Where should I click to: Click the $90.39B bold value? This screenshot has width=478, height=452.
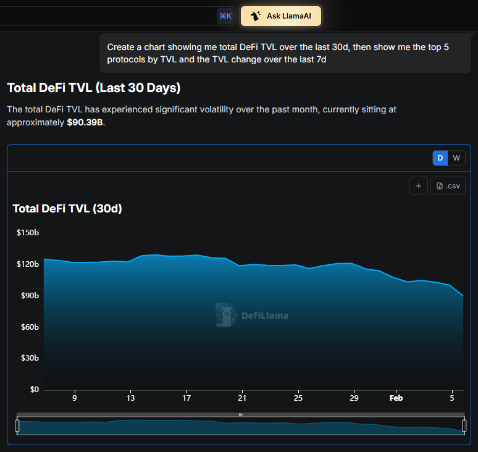coord(85,122)
